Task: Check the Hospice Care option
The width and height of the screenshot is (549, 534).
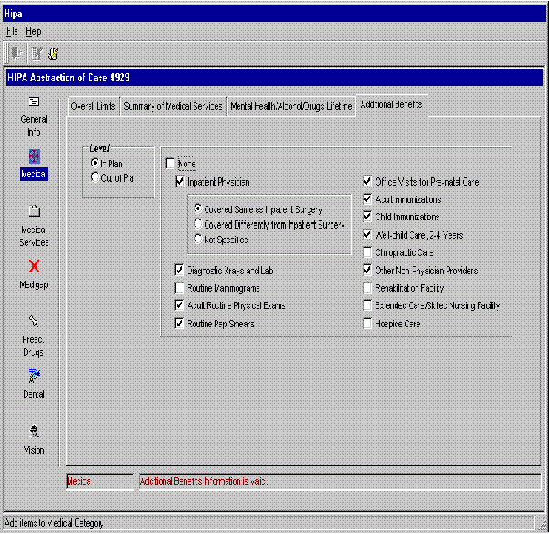Action: pos(368,324)
